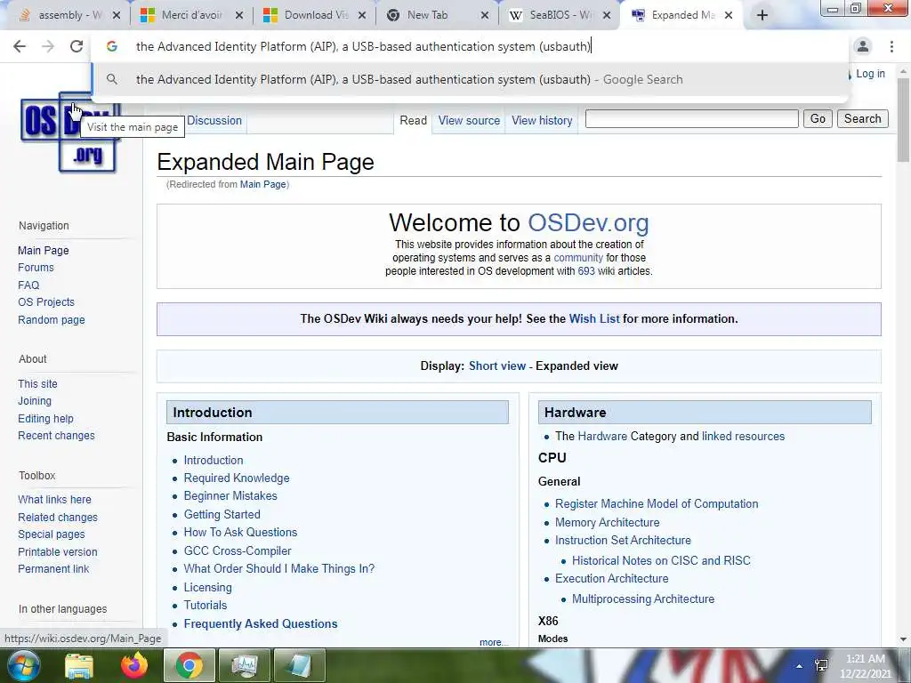Screen dimensions: 911x683
Task: Open Historical Notes on CISC and RISC
Action: pos(661,560)
